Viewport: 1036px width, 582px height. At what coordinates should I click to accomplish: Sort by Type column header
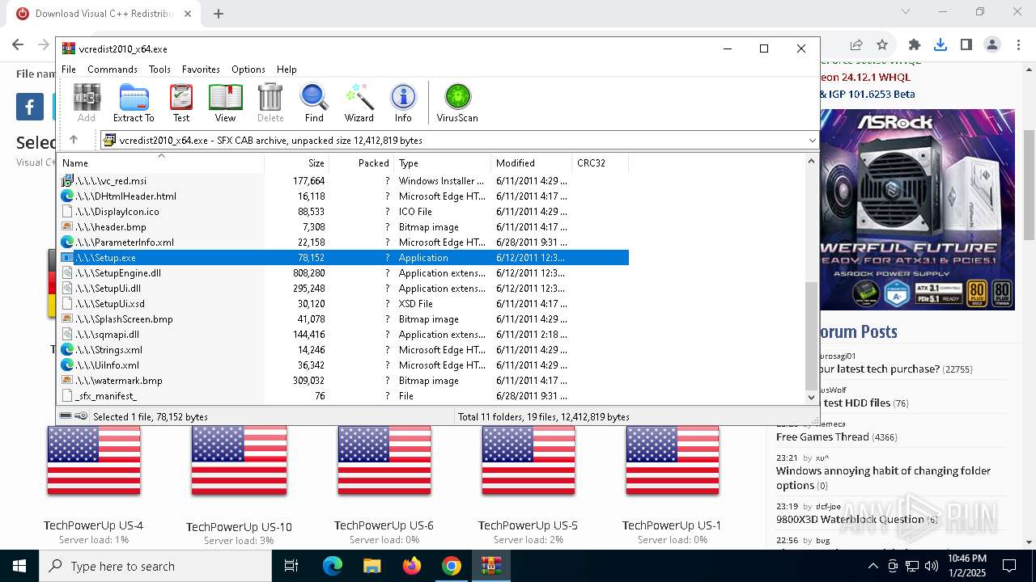442,163
